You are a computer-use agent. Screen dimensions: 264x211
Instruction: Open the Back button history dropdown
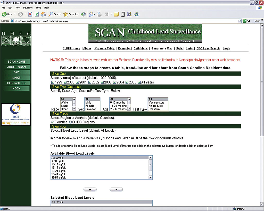click(15, 14)
